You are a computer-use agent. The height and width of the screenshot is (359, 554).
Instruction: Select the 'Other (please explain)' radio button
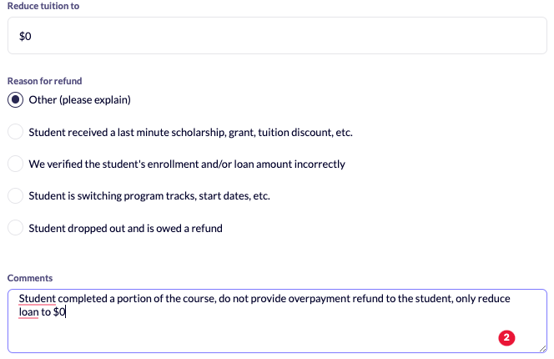[16, 99]
